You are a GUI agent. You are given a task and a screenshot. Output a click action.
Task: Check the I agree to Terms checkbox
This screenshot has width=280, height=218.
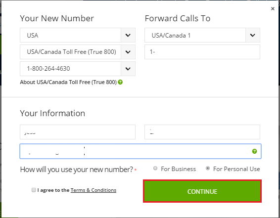point(34,190)
